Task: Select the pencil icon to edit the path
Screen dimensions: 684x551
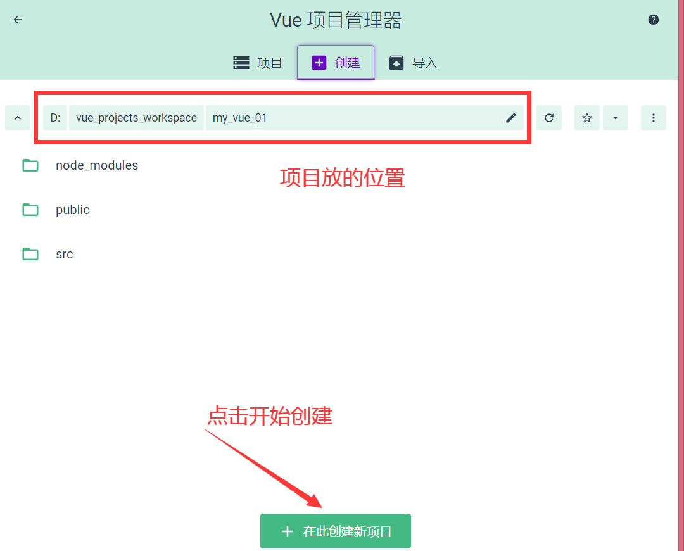Action: 510,118
